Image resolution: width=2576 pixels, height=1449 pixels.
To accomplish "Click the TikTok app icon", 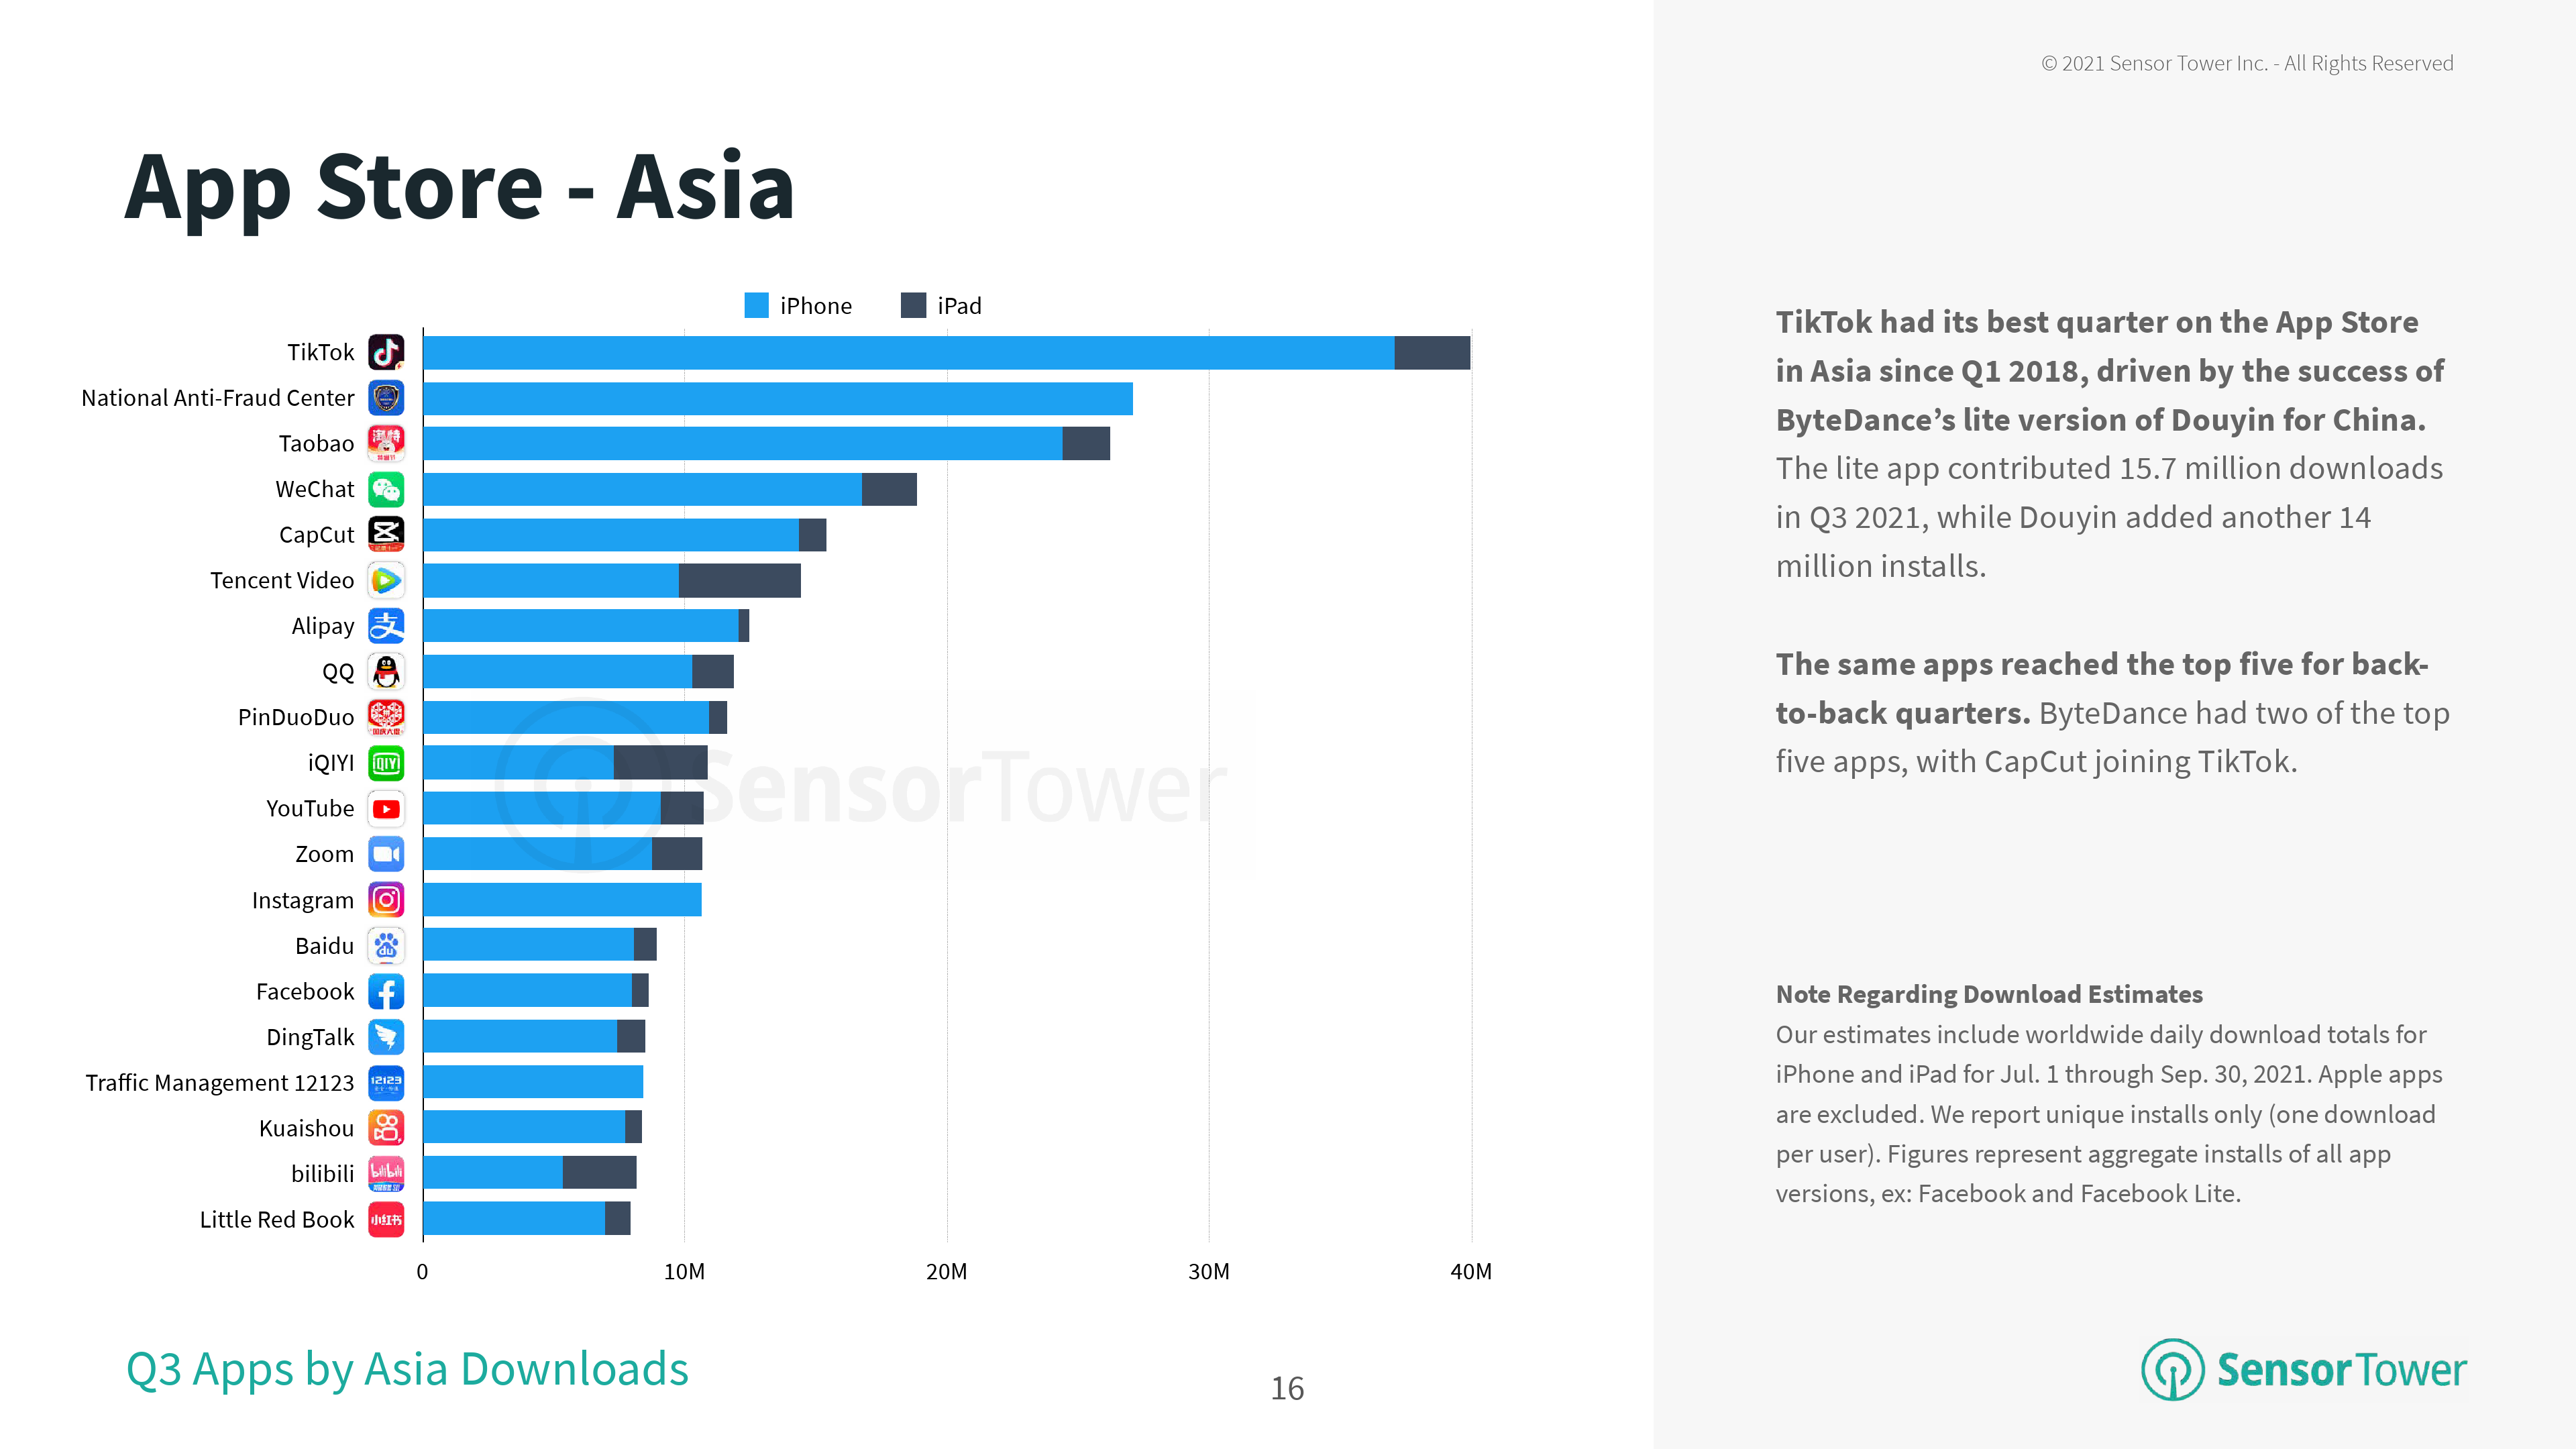I will pos(386,352).
